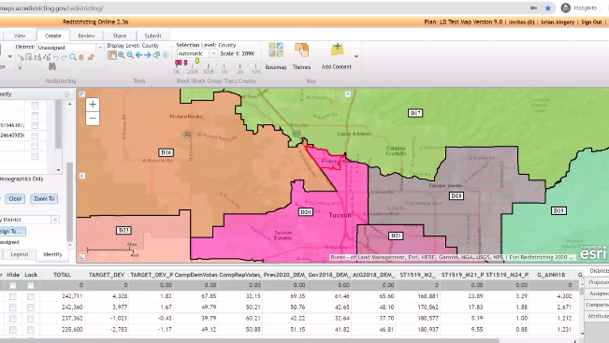
Task: Go to previous map extent arrow
Action: [x=138, y=55]
